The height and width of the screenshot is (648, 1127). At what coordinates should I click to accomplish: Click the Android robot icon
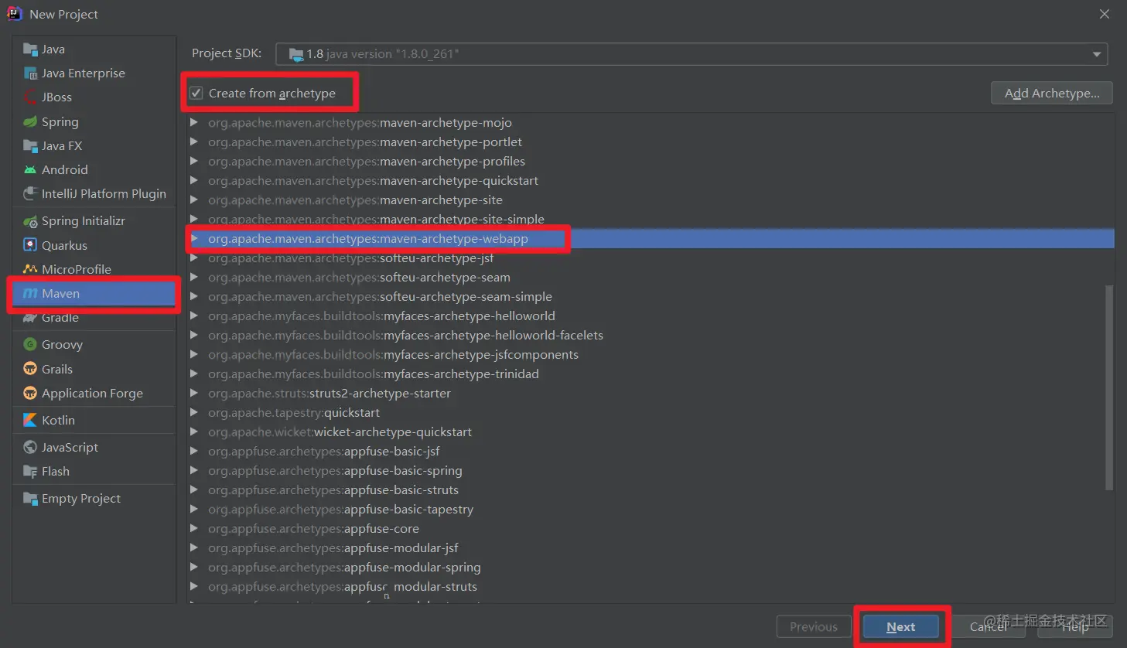coord(30,169)
